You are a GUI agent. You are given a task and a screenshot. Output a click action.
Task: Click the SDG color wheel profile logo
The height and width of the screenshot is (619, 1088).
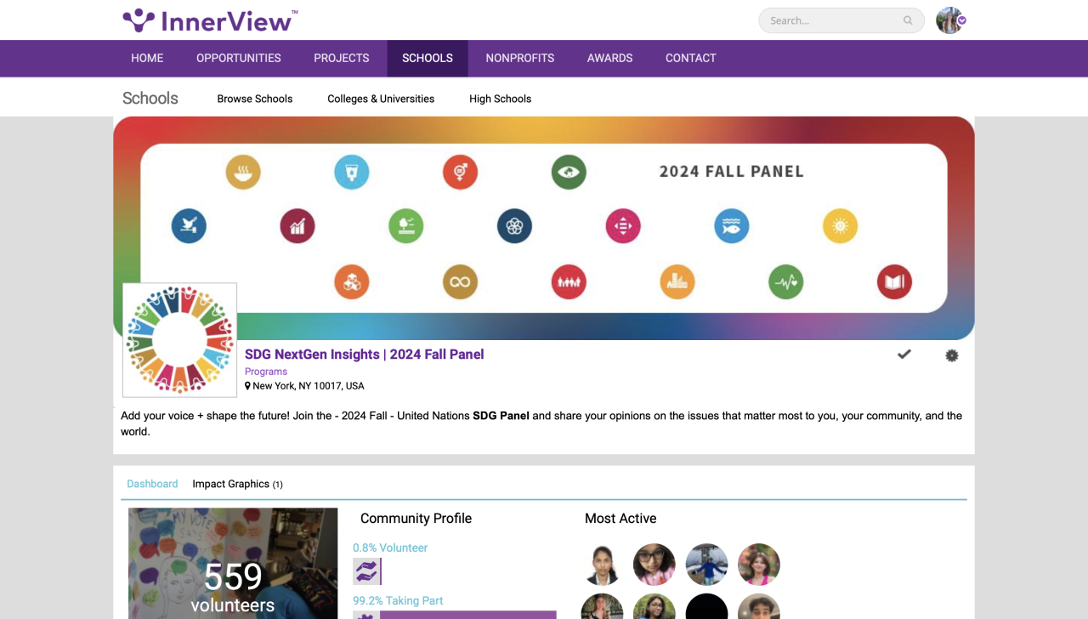[x=179, y=340]
